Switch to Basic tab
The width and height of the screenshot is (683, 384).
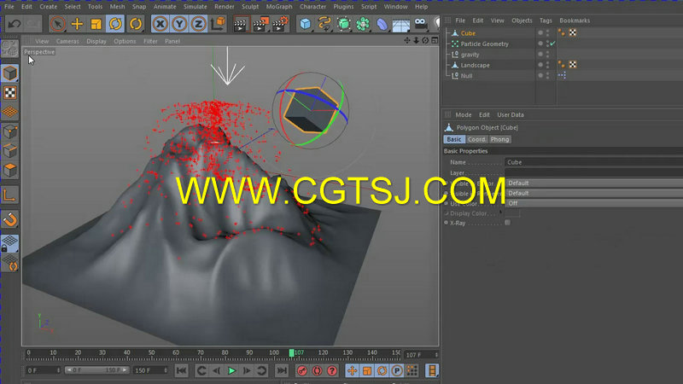point(454,139)
